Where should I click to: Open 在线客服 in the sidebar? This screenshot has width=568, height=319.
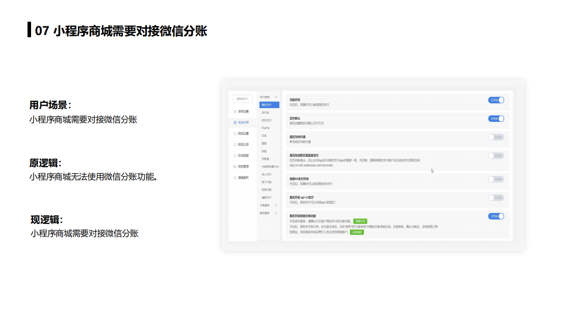[x=242, y=156]
